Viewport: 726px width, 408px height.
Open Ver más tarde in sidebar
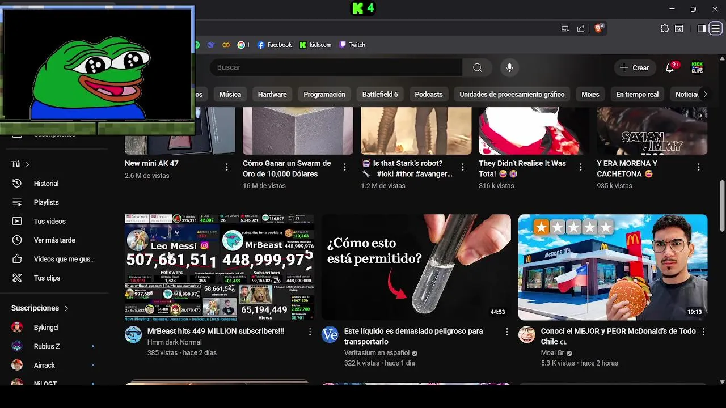pos(54,240)
